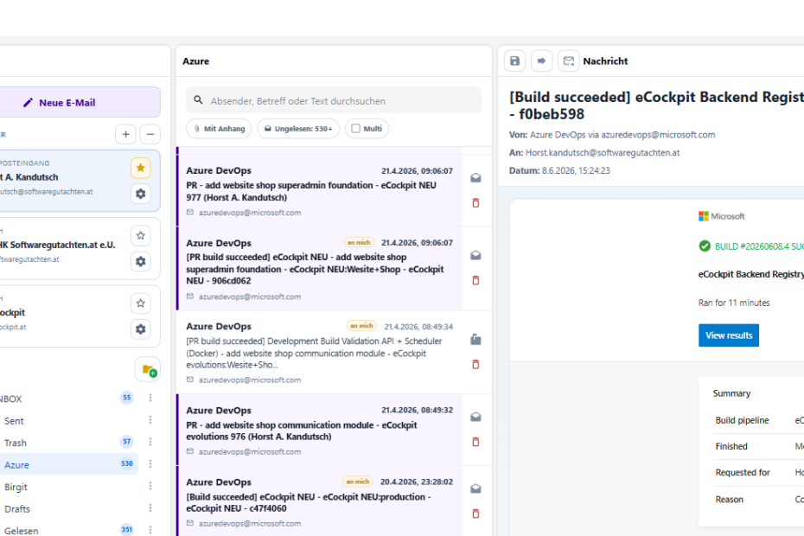This screenshot has height=536, width=804.
Task: Open the three-dot menu for Sent
Action: tap(150, 419)
